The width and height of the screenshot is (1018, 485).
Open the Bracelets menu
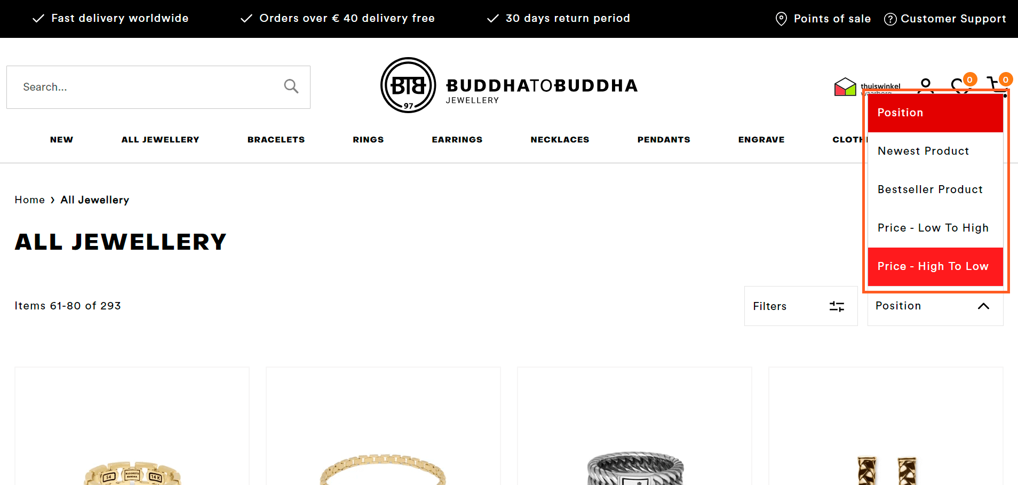coord(276,140)
